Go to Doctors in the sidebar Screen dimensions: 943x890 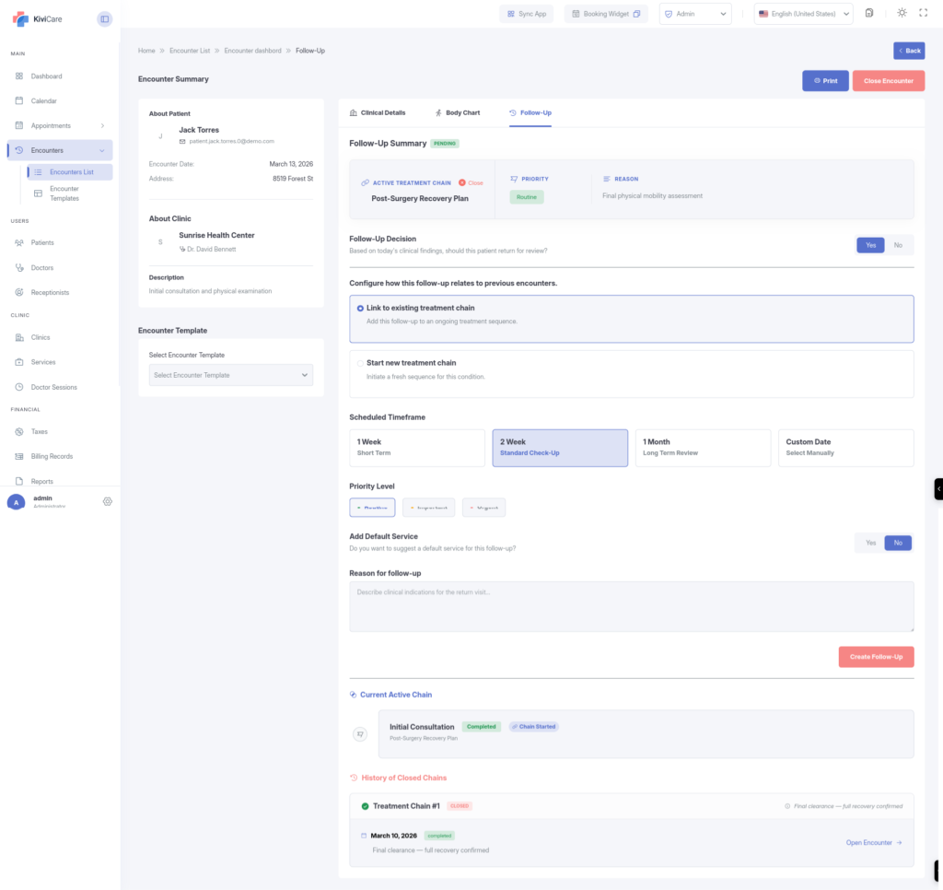tap(41, 268)
